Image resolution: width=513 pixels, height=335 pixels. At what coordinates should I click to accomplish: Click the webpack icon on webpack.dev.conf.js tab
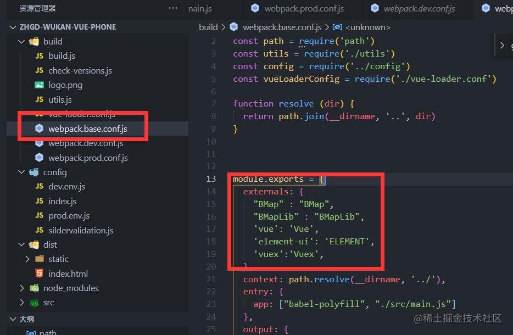point(375,8)
